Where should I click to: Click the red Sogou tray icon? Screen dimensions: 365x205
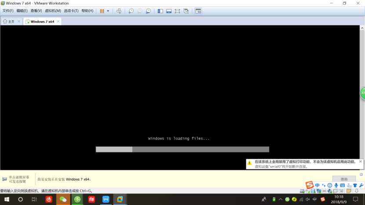pos(323,199)
